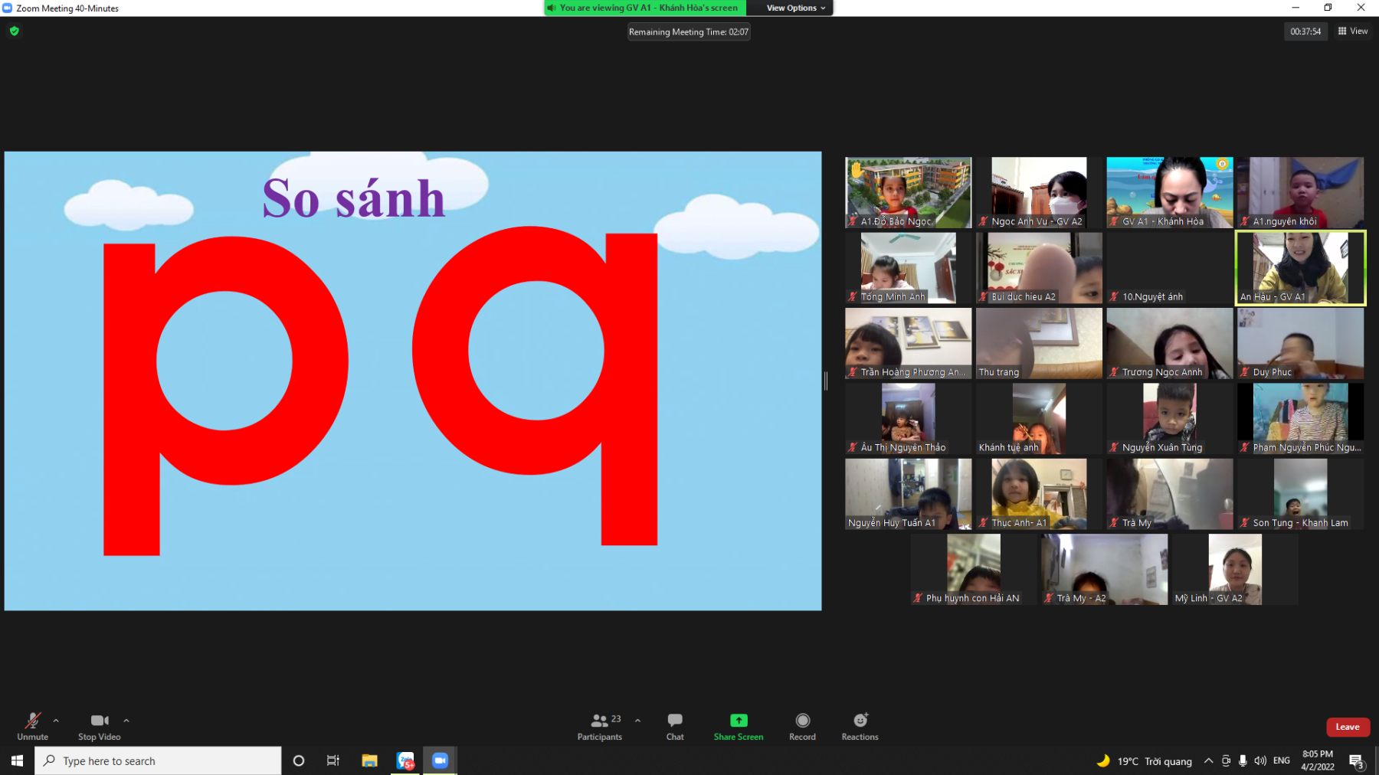Viewport: 1379px width, 775px height.
Task: Expand audio options arrow beside Unmute
Action: pyautogui.click(x=56, y=721)
